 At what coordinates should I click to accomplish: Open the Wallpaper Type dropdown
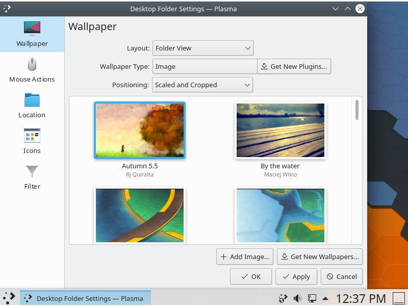[205, 66]
